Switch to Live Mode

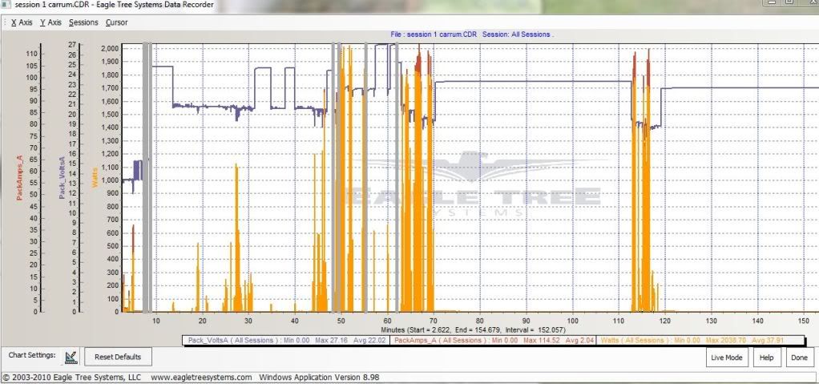pos(726,357)
